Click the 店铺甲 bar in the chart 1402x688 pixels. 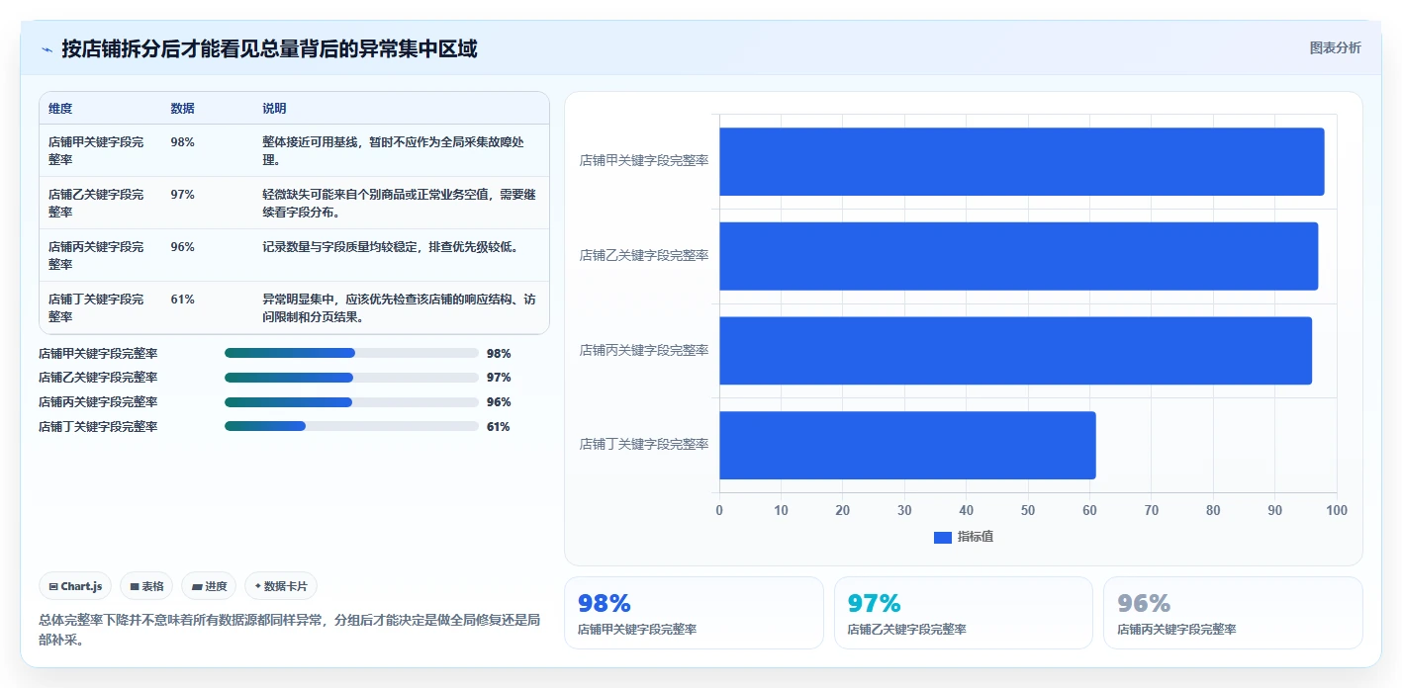[1021, 161]
